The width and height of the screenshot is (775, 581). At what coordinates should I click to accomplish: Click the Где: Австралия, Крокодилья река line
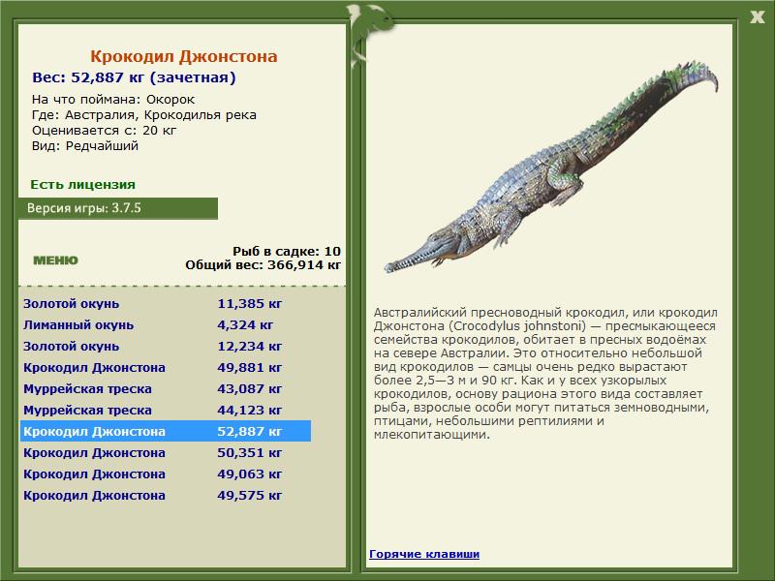[x=143, y=115]
